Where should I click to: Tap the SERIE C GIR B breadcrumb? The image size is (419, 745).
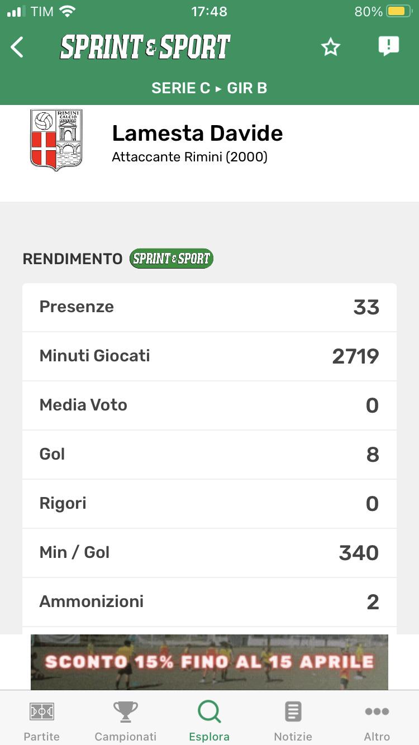click(x=209, y=88)
